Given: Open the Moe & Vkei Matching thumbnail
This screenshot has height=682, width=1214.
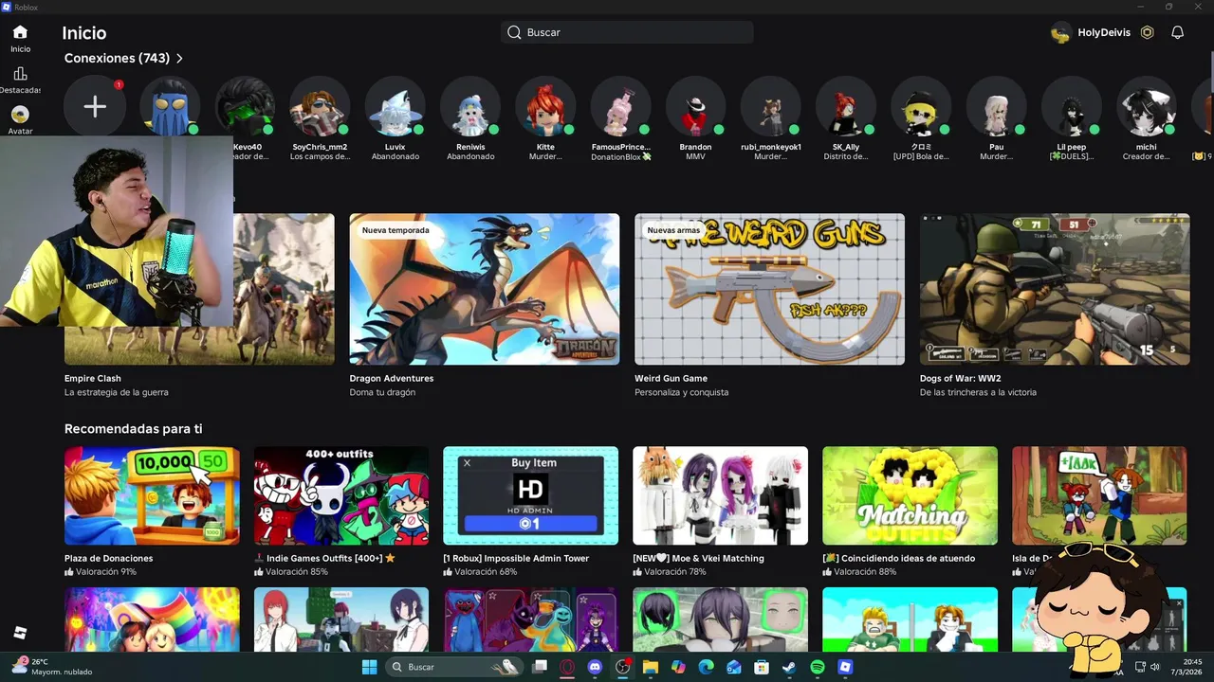Looking at the screenshot, I should (721, 495).
